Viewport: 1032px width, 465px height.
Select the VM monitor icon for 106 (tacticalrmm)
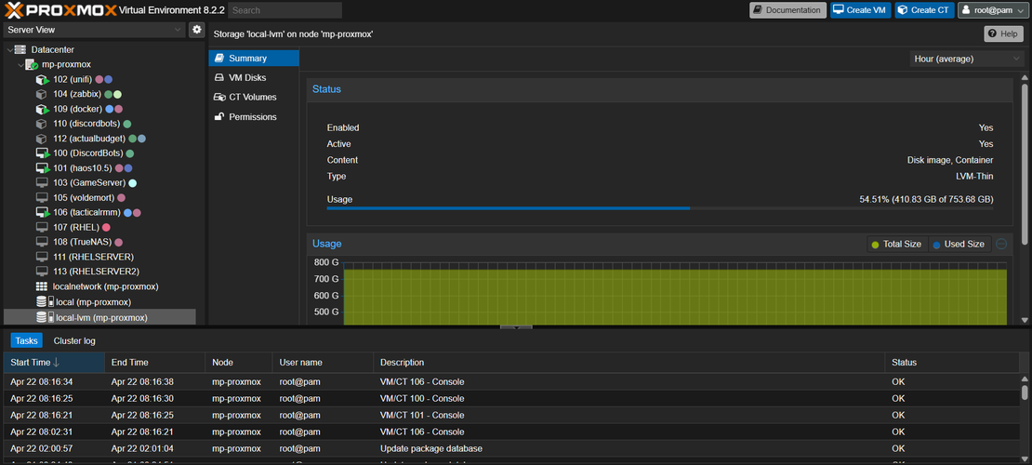click(x=42, y=213)
